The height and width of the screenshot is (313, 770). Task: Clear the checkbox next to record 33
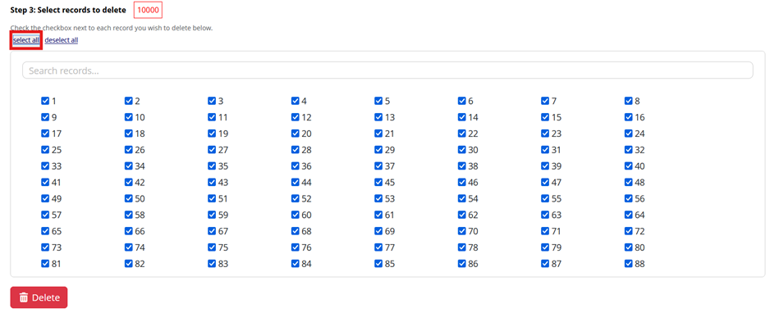(45, 166)
